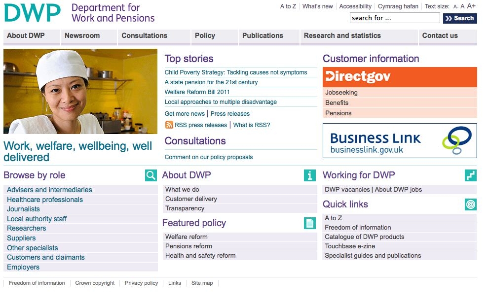Click the Quick links target icon
489x304 pixels.
coord(471,204)
